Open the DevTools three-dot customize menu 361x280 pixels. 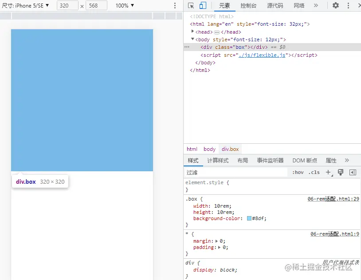click(348, 5)
